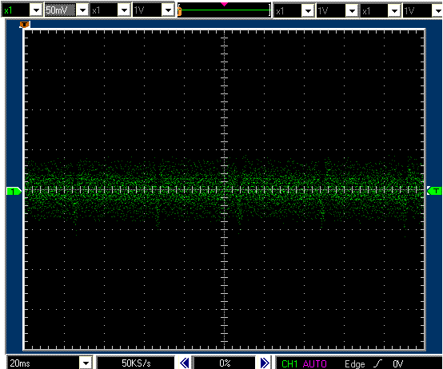Viewport: 443px width, 369px height.
Task: Expand the second channel 1V scale dropdown
Action: 168,10
